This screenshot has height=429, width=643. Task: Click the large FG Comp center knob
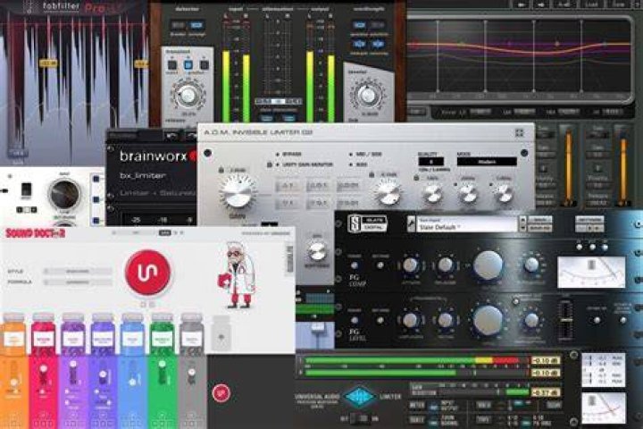point(488,265)
